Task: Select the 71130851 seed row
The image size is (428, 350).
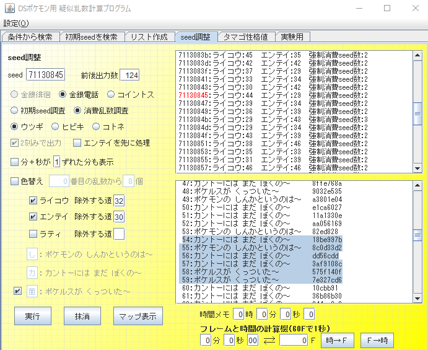Action: [x=273, y=144]
